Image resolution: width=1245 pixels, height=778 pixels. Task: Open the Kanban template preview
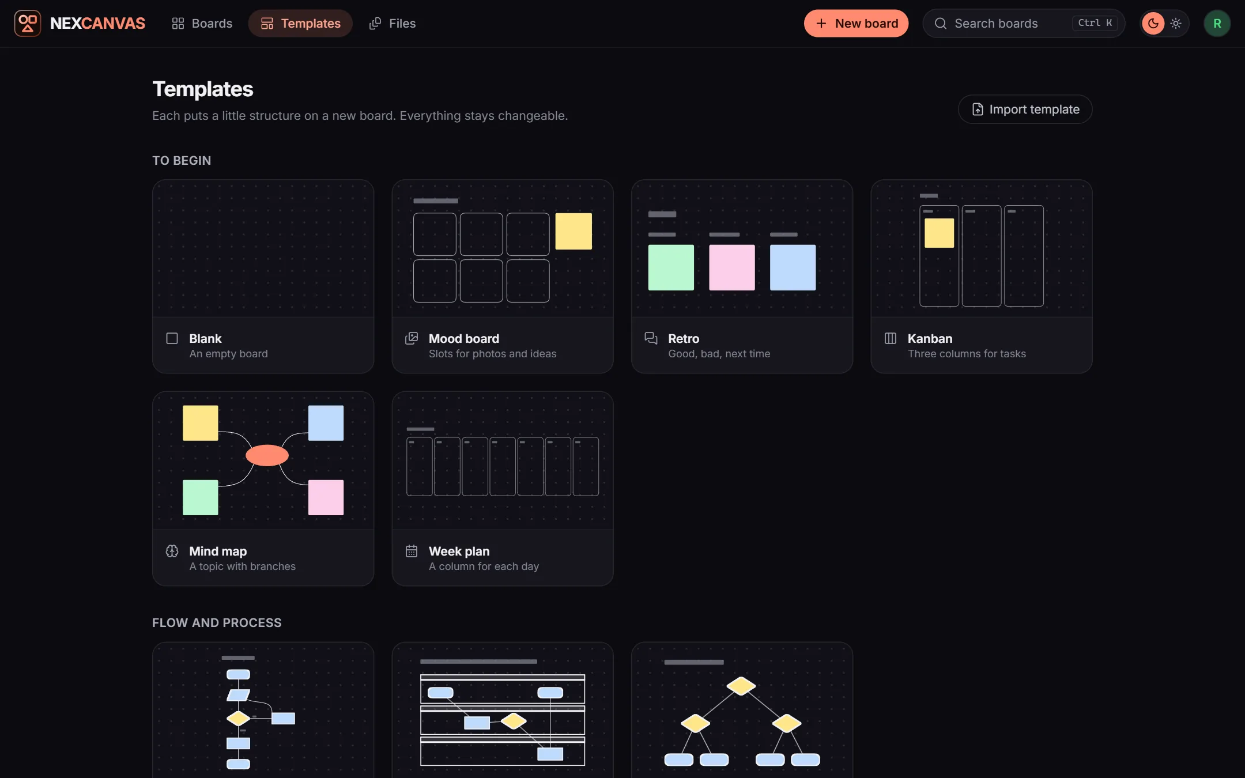pyautogui.click(x=982, y=248)
